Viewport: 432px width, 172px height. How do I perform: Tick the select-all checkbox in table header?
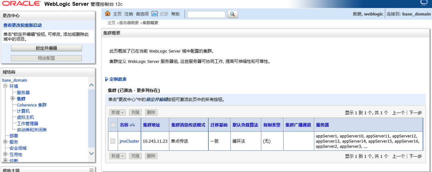coord(113,125)
